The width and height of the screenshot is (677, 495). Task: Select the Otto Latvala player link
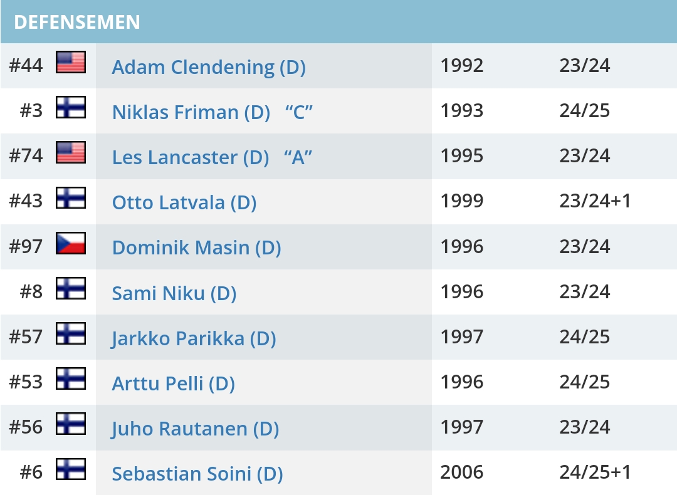tap(184, 202)
